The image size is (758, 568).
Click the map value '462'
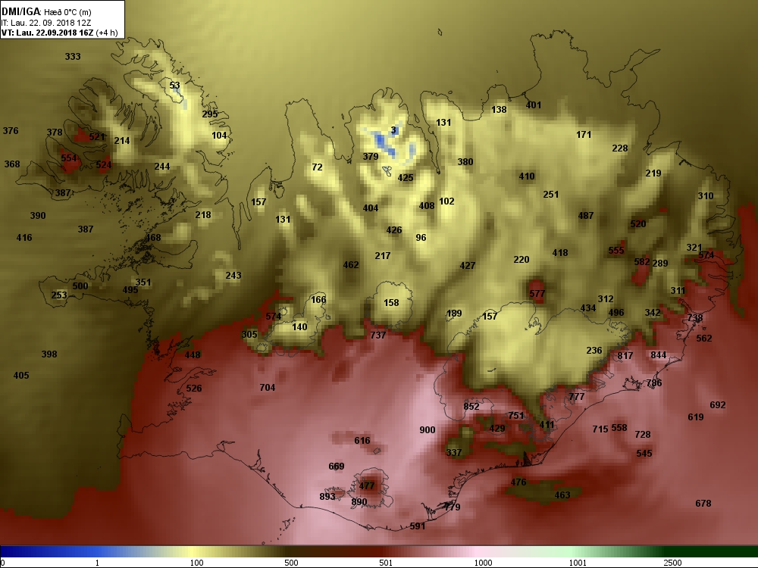(351, 265)
